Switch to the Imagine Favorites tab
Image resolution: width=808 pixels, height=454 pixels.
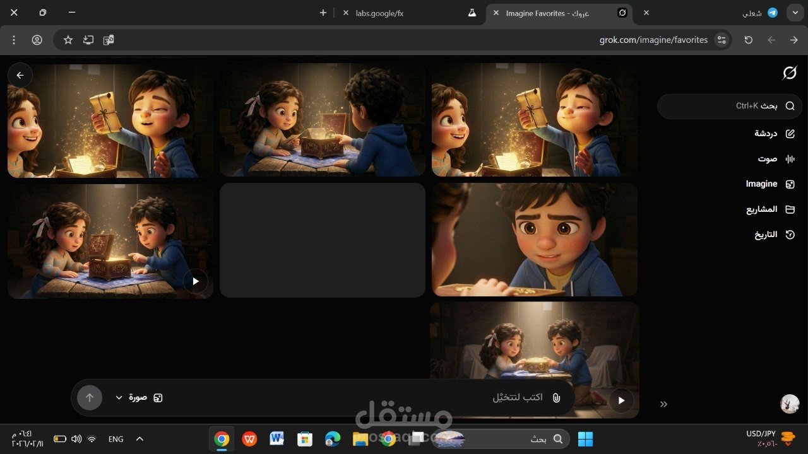(559, 13)
